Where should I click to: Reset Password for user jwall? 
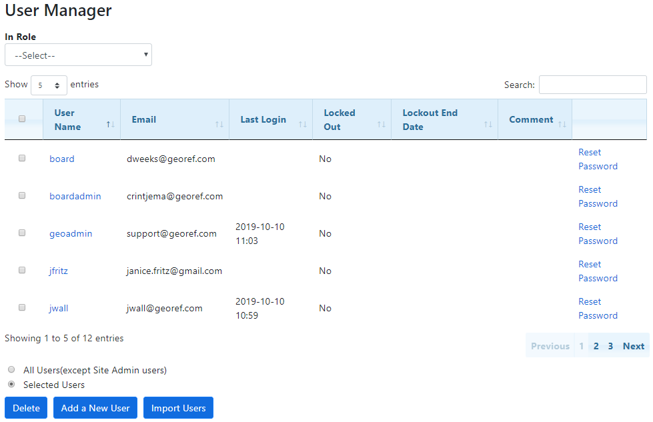(598, 308)
